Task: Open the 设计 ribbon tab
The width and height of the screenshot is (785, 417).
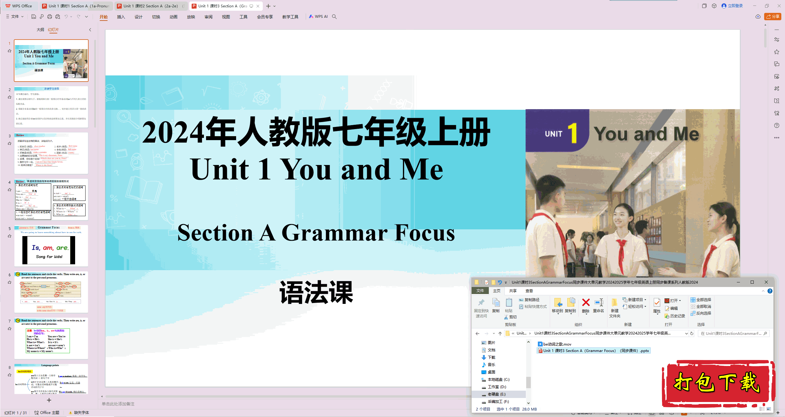Action: click(139, 17)
